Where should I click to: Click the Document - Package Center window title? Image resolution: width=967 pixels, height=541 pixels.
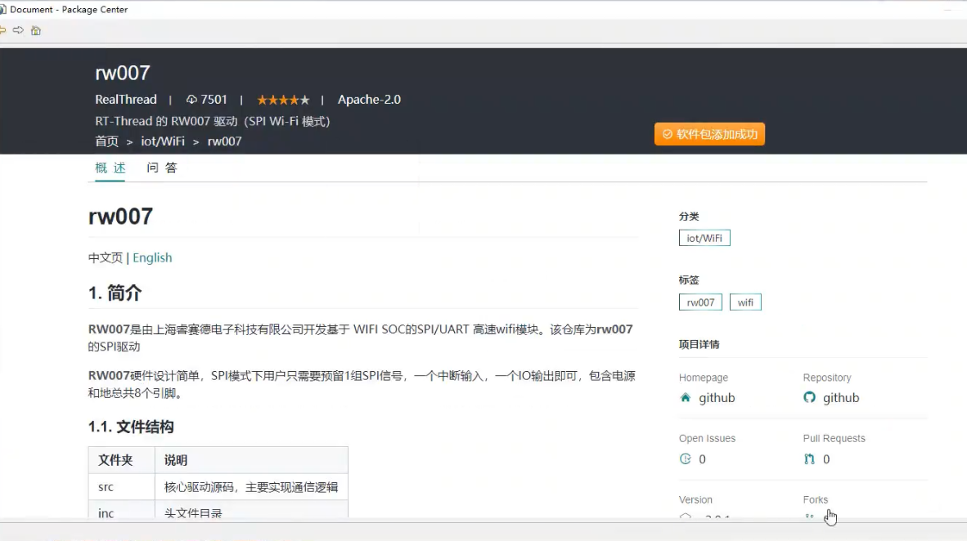pos(69,9)
